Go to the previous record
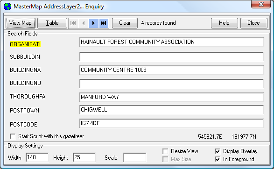The image size is (274, 169). coord(84,23)
